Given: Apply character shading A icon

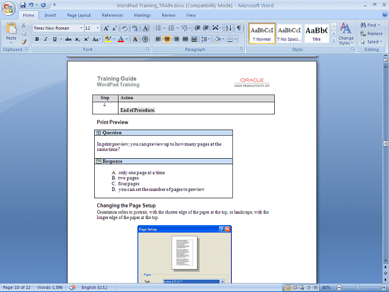Looking at the screenshot, I should (x=135, y=39).
